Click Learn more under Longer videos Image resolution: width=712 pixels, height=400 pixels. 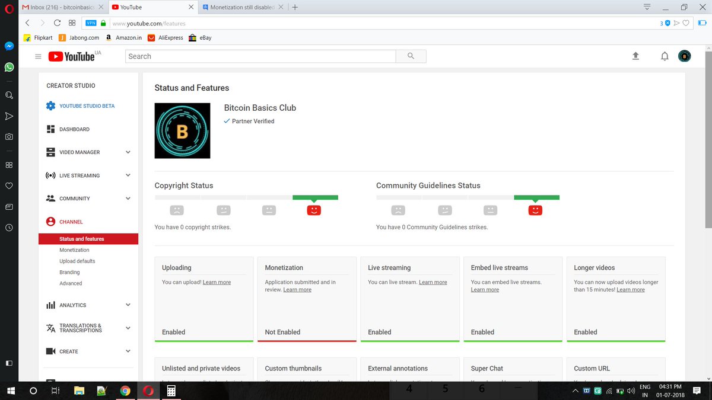pos(631,290)
